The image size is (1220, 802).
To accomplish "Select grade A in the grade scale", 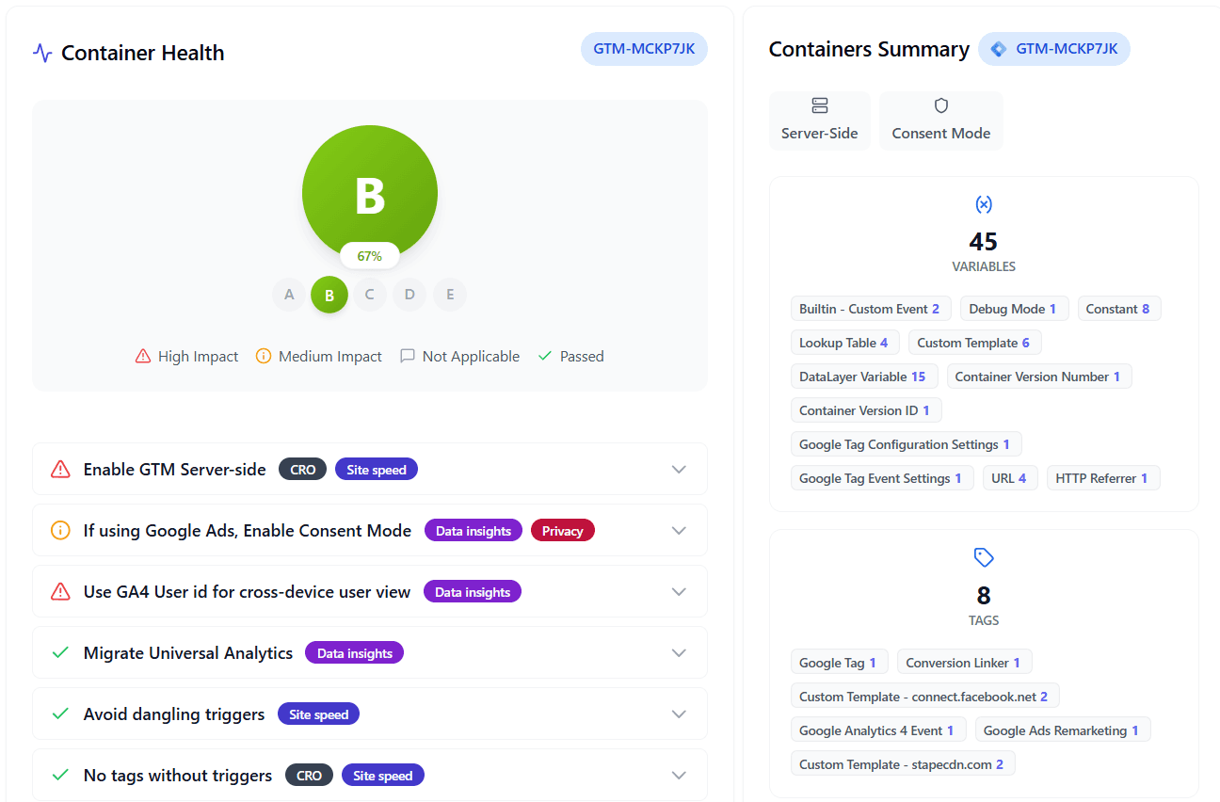I will 289,295.
